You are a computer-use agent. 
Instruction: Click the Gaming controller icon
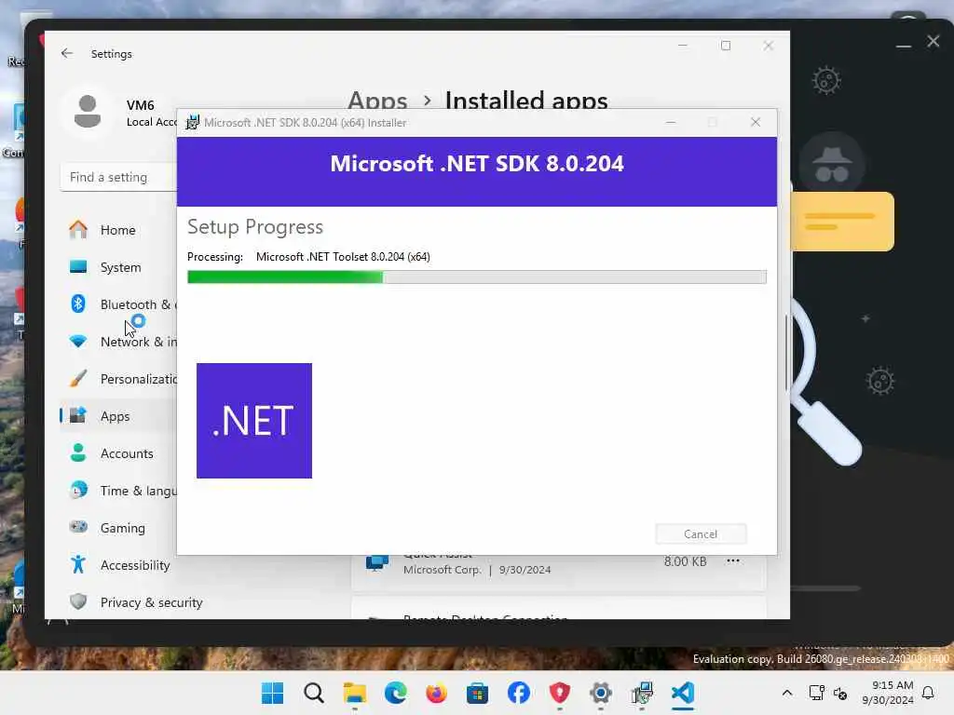(x=78, y=527)
